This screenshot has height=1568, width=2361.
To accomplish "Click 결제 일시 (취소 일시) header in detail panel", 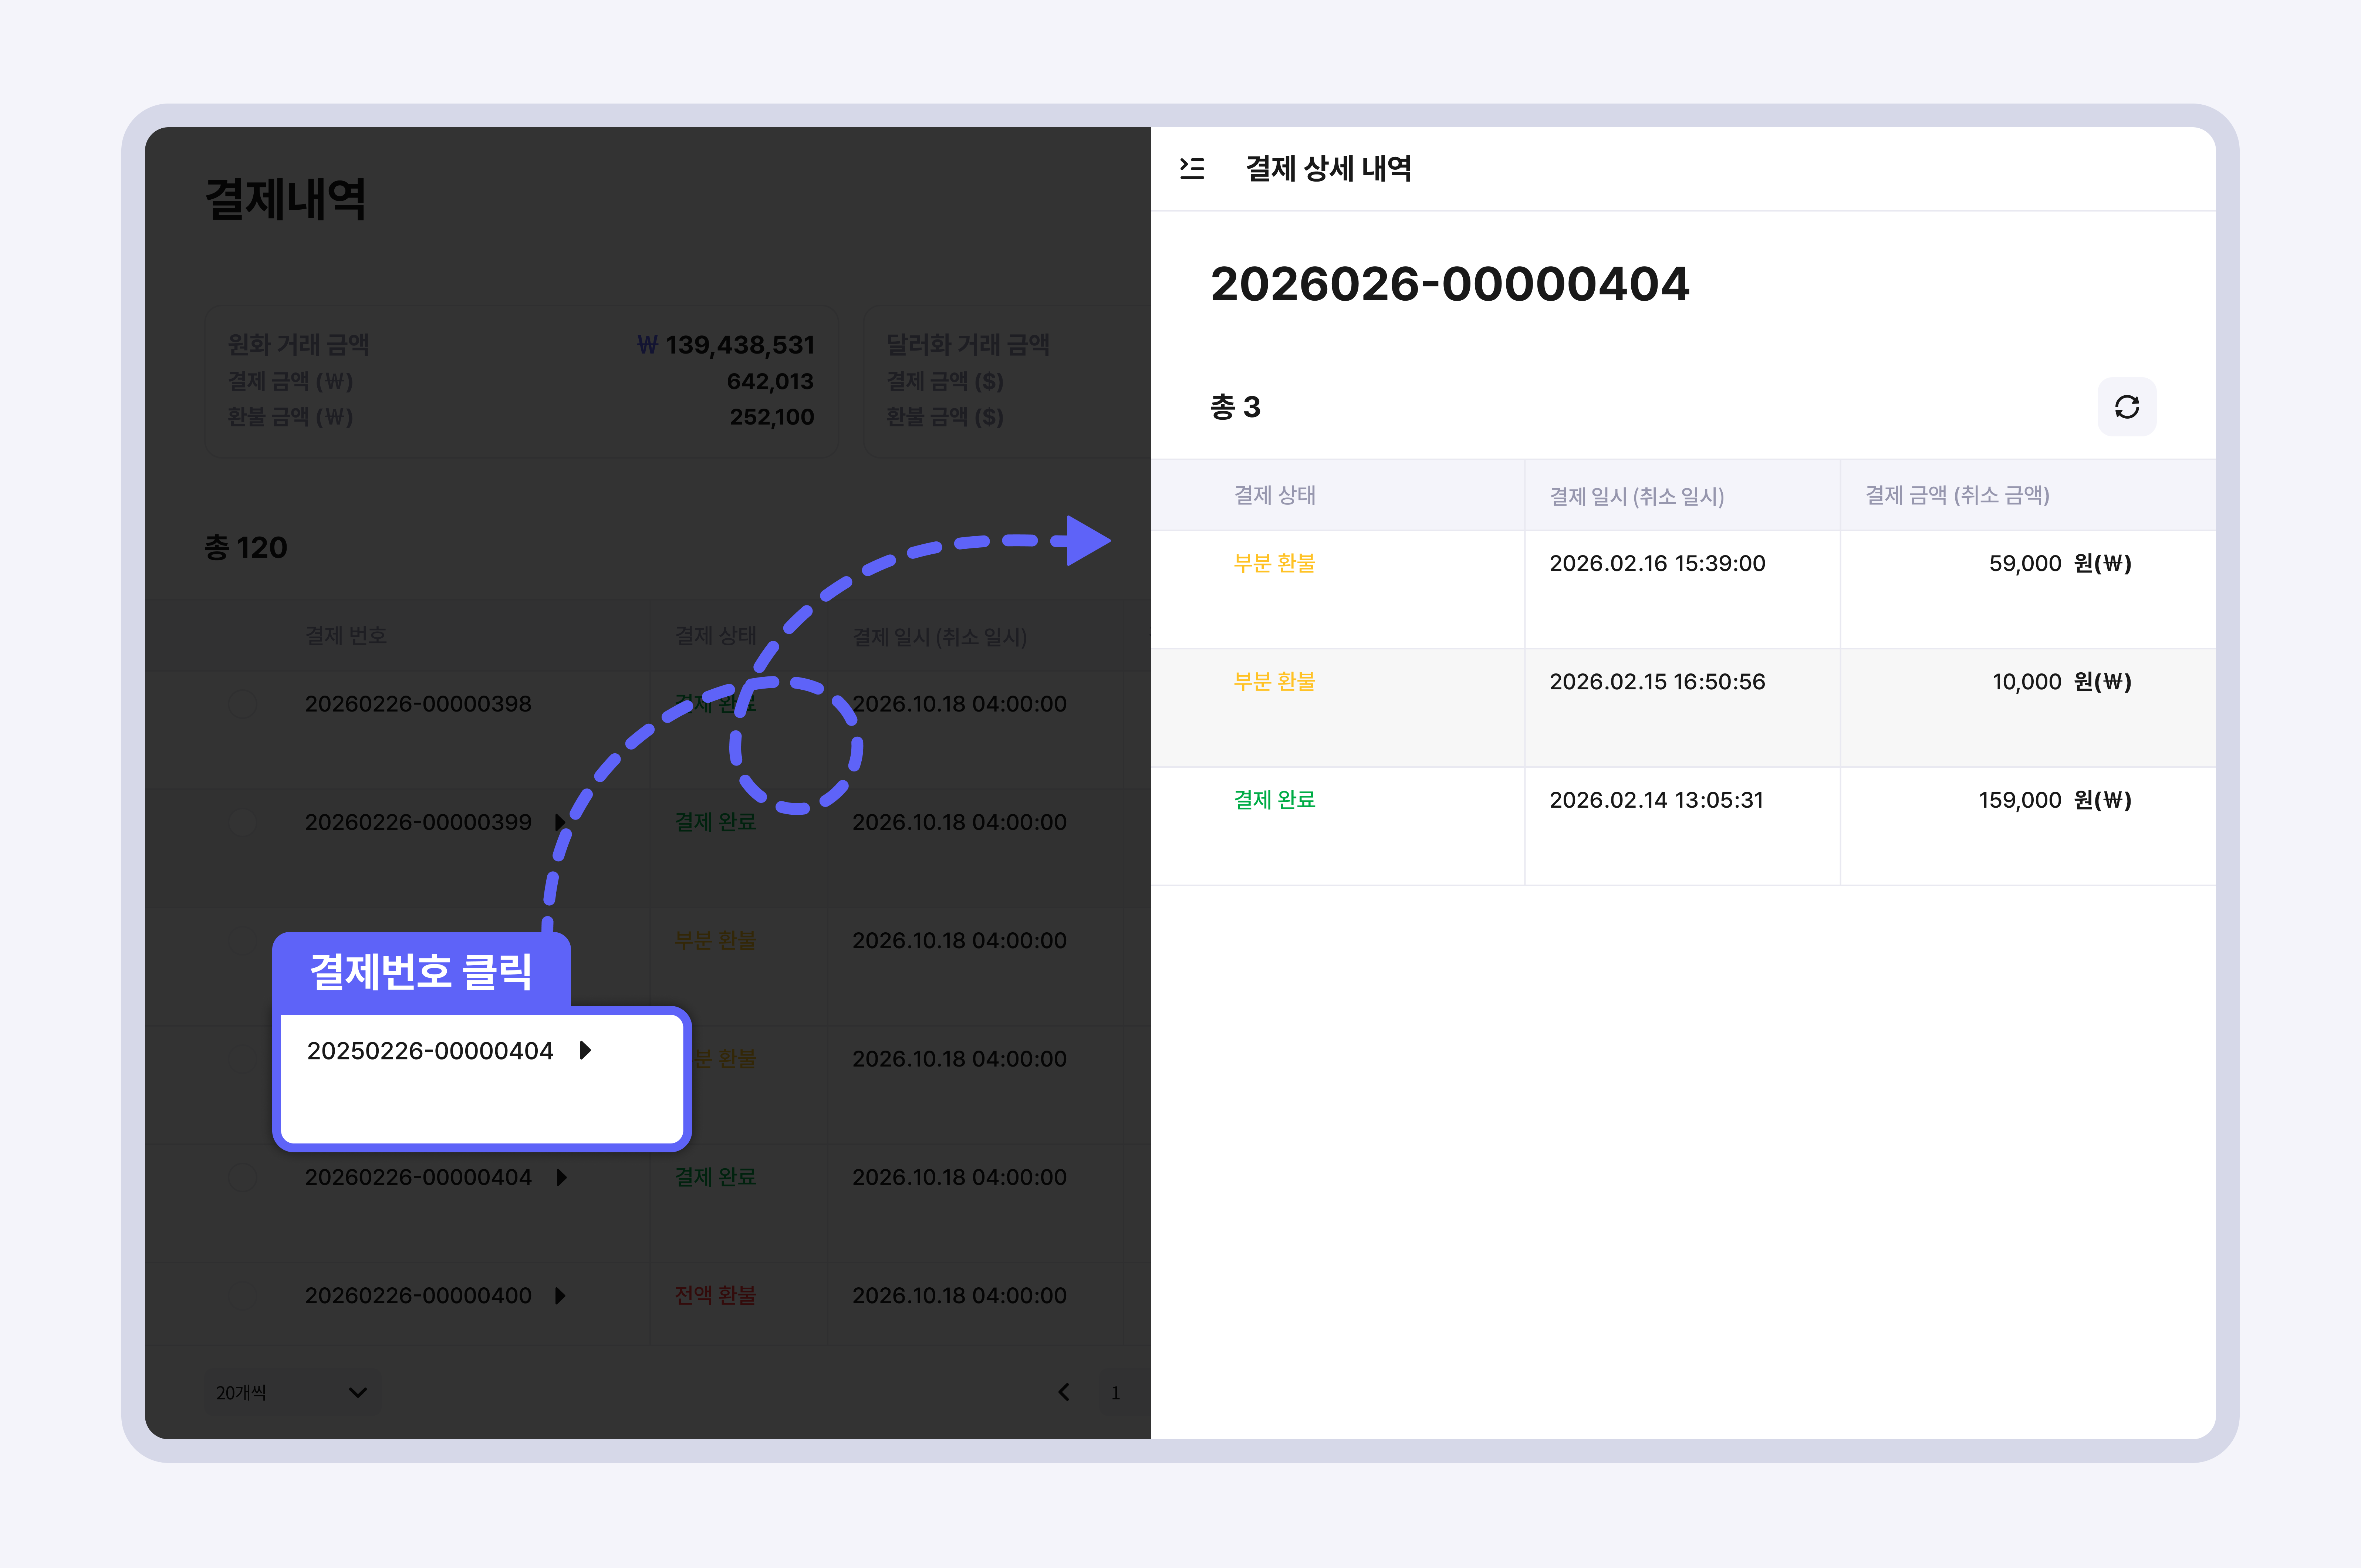I will (x=1636, y=496).
